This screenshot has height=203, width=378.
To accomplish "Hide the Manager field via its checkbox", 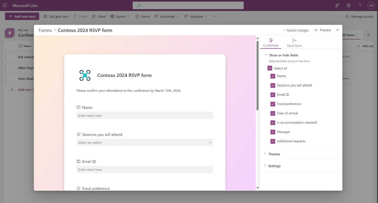I will (273, 132).
